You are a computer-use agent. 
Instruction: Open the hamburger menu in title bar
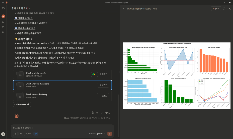(x=3, y=2)
